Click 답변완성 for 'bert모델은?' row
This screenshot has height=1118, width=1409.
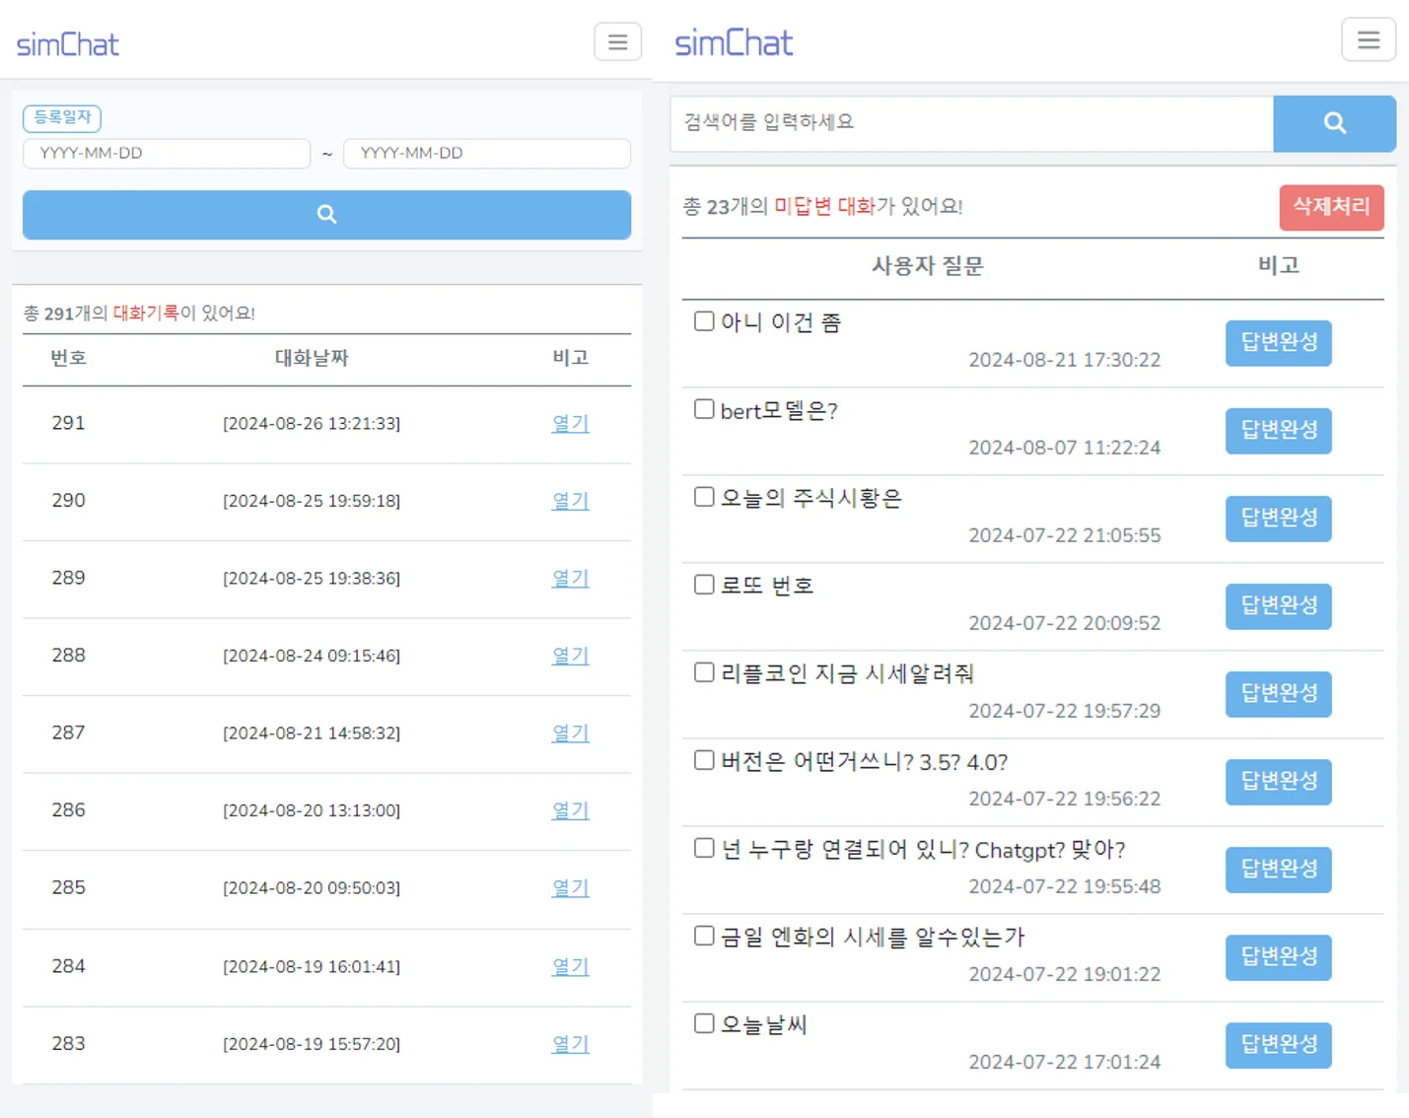tap(1279, 431)
